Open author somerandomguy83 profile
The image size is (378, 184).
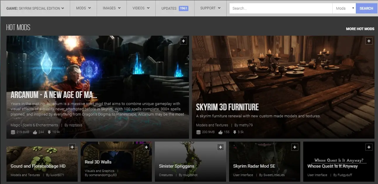[x=103, y=175]
